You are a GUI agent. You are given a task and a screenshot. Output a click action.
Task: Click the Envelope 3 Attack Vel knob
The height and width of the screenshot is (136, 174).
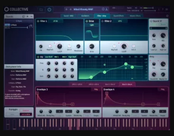pyautogui.click(x=41, y=111)
